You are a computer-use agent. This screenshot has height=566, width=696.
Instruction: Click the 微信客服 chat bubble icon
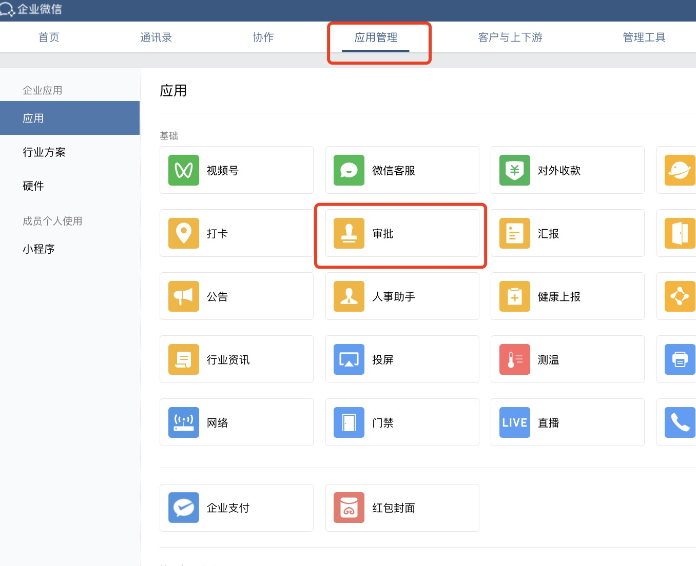349,170
